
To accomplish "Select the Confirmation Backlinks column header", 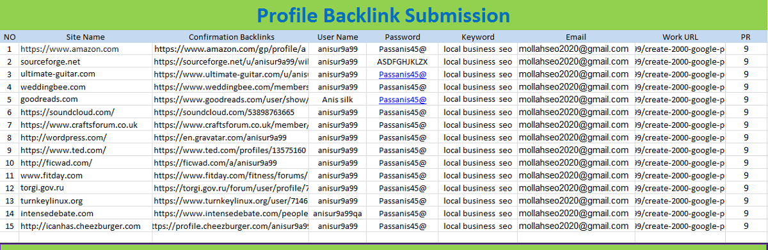I will click(x=230, y=37).
